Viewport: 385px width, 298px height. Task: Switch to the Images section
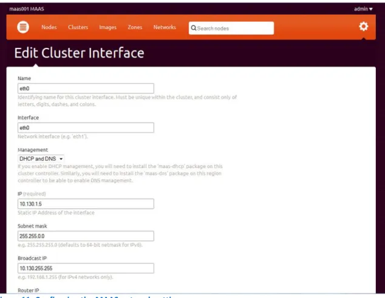click(108, 27)
